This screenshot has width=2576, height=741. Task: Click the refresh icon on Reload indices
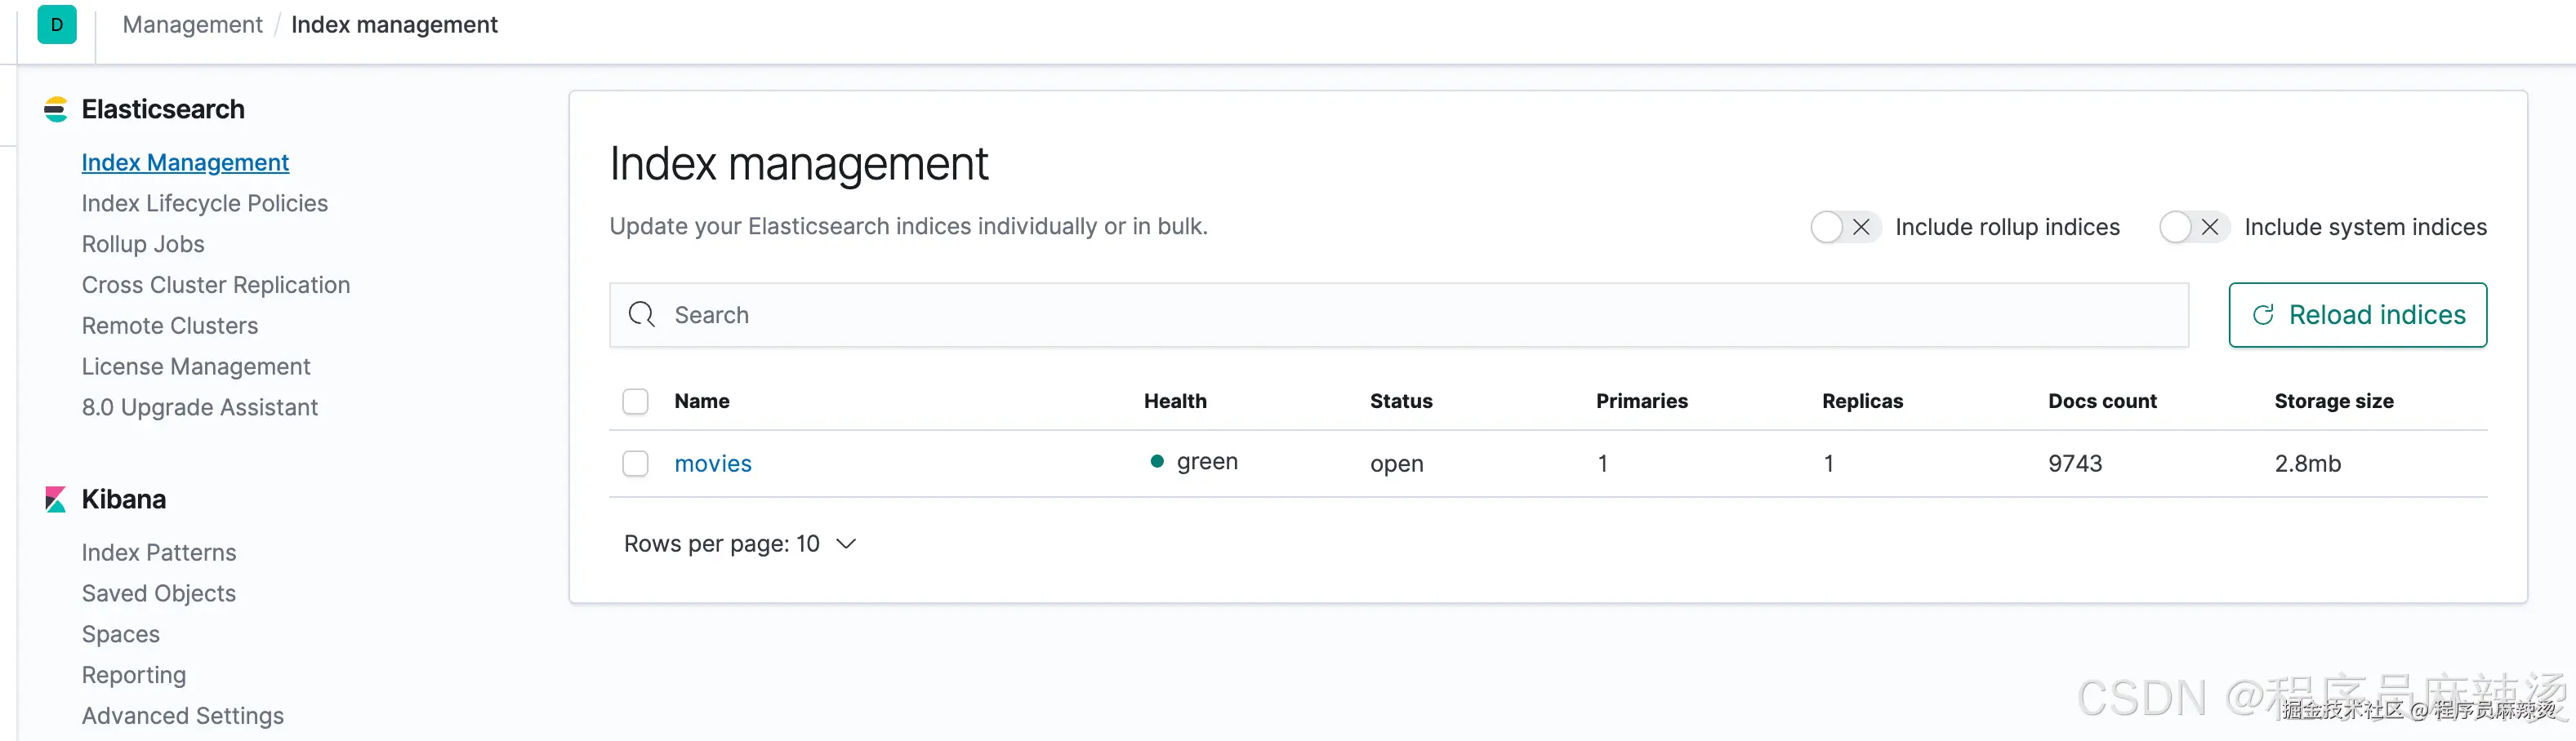(x=2263, y=316)
